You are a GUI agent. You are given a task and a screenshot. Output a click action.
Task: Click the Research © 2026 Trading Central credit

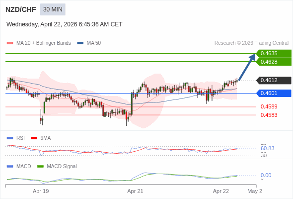pos(251,43)
